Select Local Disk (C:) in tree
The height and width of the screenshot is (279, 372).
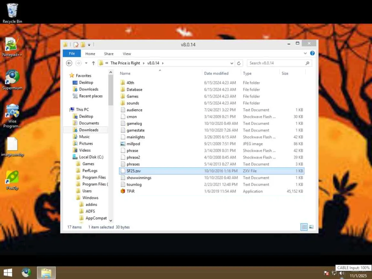(x=91, y=157)
